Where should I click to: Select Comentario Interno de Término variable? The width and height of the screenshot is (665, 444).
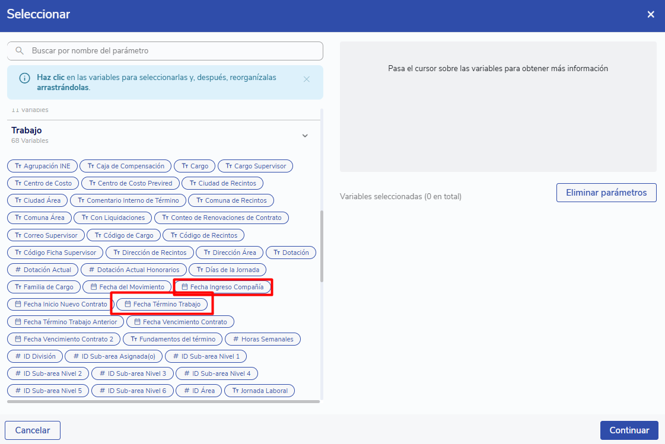(128, 200)
